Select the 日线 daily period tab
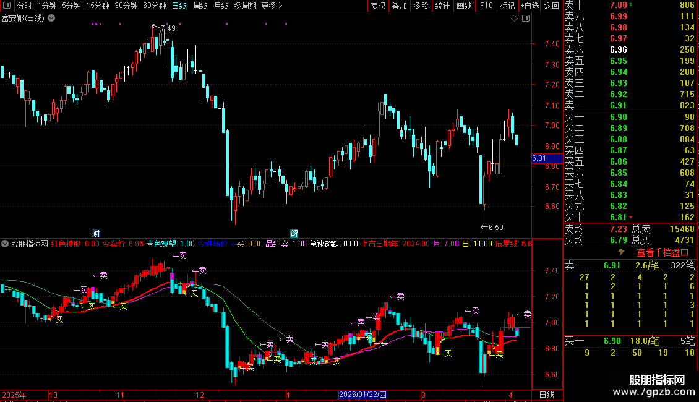Screen dimensions: 699x402 click(179, 6)
